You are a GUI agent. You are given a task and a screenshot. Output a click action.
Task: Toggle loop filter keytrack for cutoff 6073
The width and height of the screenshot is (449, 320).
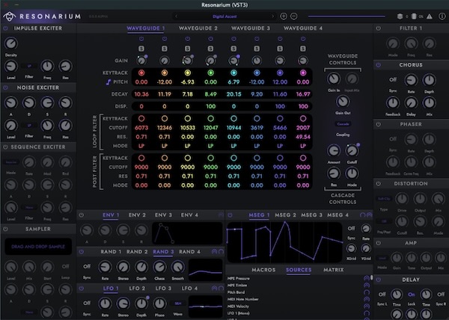coord(141,118)
